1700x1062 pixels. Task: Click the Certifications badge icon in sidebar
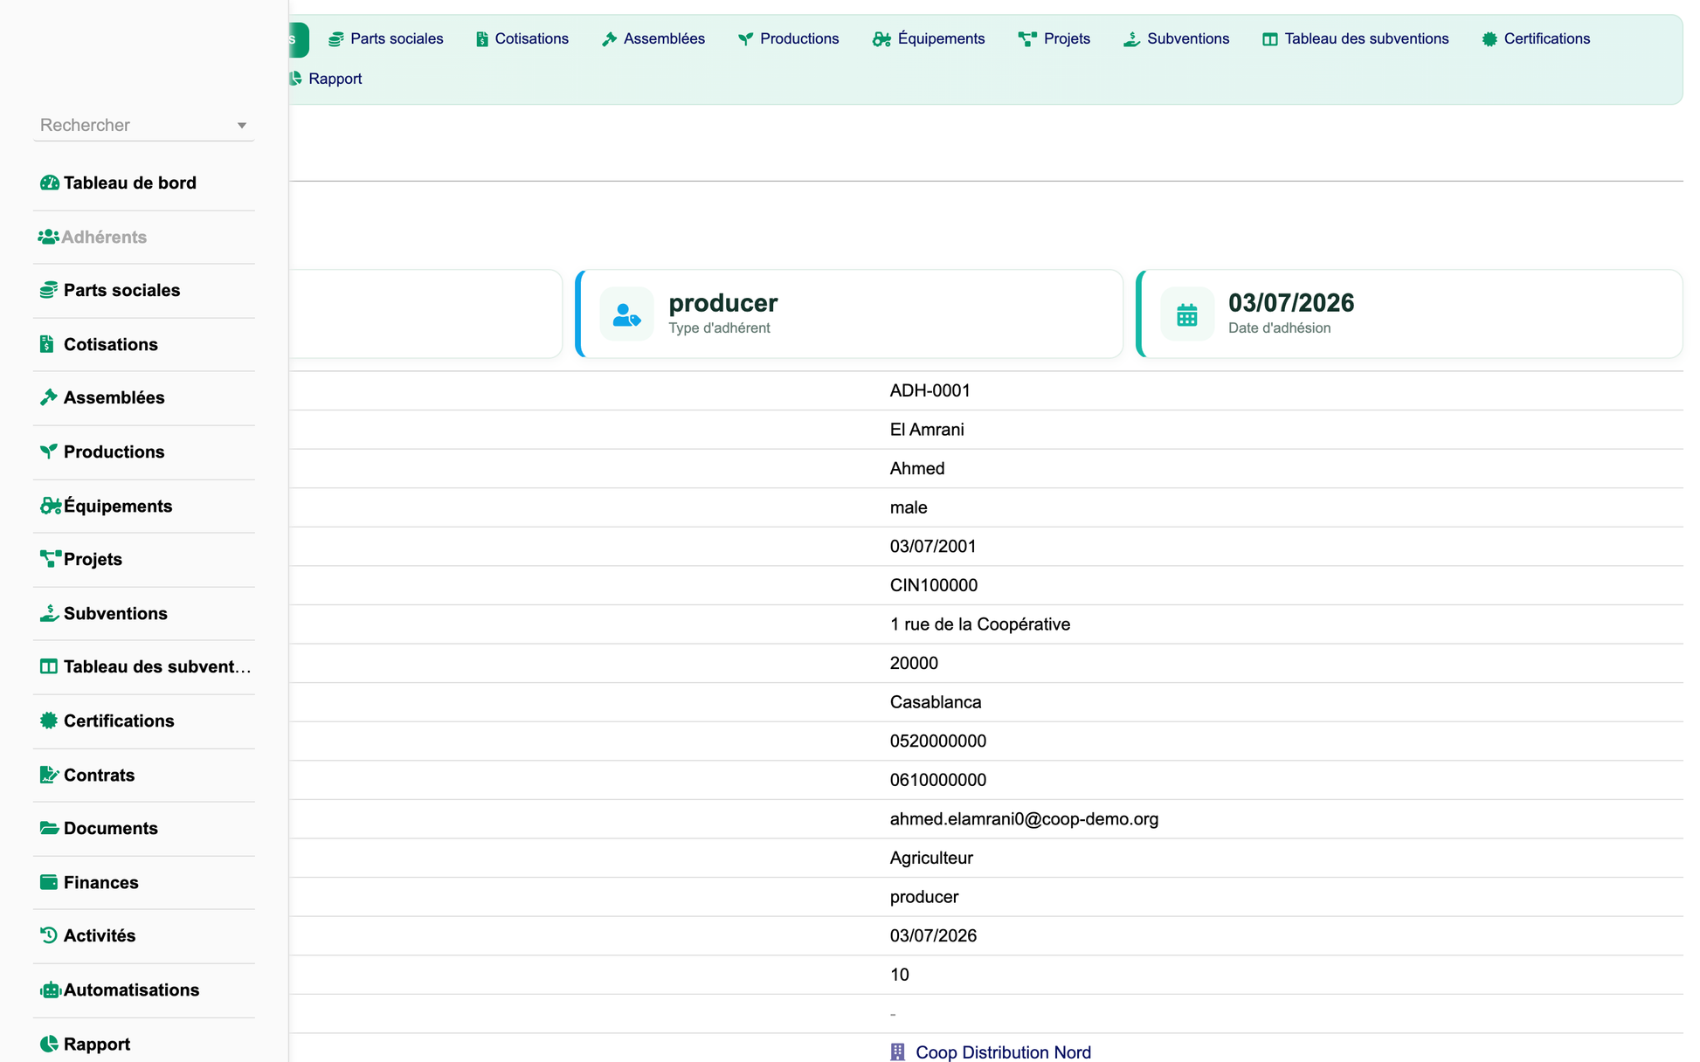point(49,721)
